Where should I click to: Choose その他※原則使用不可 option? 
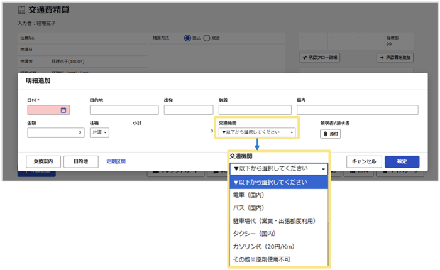pyautogui.click(x=278, y=259)
